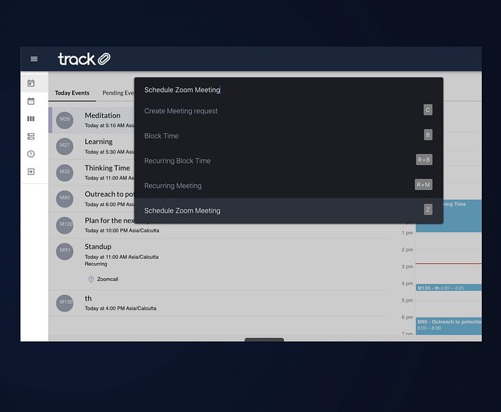Select Schedule Zoom Meeting command
Viewport: 501px width, 412px height.
(289, 210)
